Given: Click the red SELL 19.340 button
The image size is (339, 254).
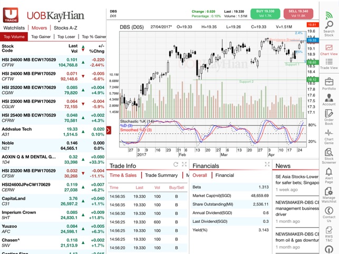Looking at the screenshot, I should click(x=298, y=14).
